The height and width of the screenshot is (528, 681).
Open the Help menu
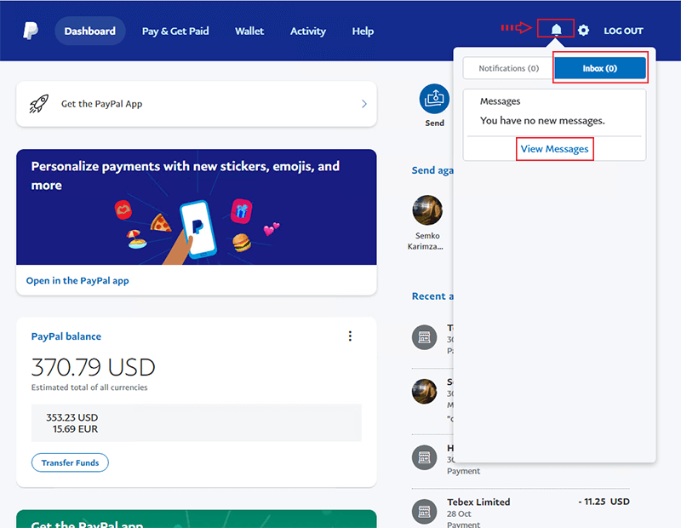click(x=363, y=32)
